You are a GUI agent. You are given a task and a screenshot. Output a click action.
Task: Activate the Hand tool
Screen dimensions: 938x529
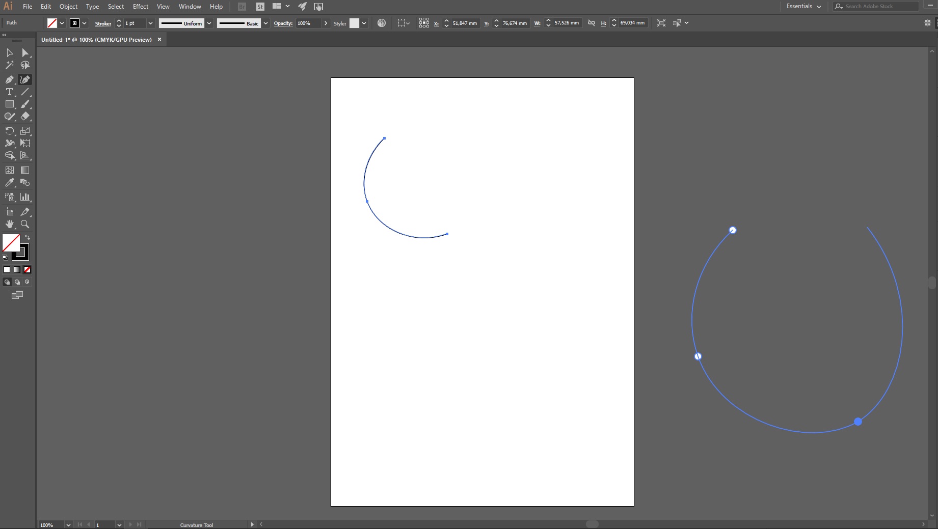tap(9, 224)
